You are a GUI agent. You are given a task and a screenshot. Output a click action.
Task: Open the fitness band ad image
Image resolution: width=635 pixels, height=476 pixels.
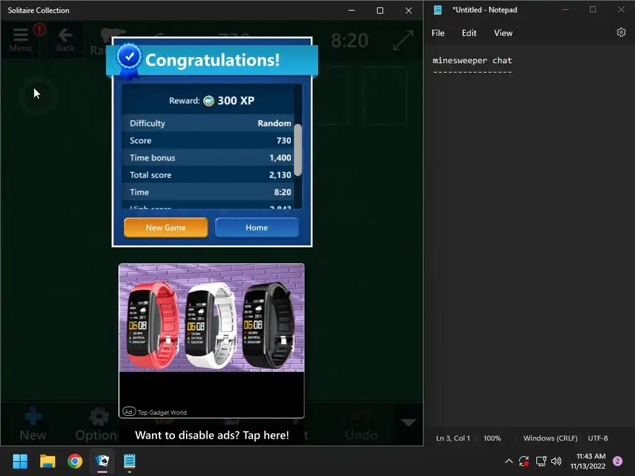[211, 318]
